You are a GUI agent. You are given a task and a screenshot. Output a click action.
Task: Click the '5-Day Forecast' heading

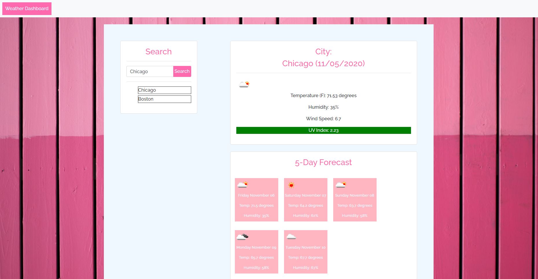(323, 162)
